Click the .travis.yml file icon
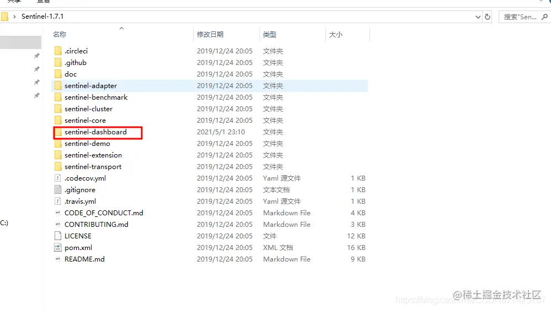Image resolution: width=551 pixels, height=310 pixels. pos(58,202)
